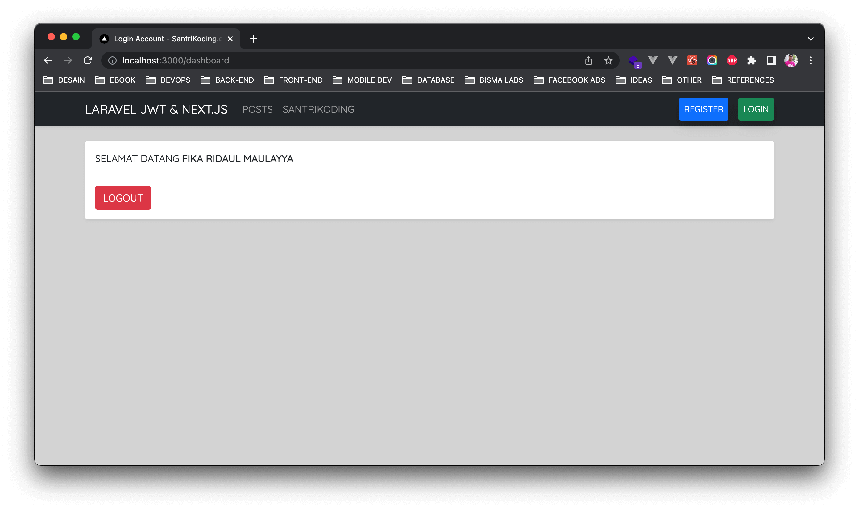Open the React Developer Tools extension
859x511 pixels.
[692, 61]
